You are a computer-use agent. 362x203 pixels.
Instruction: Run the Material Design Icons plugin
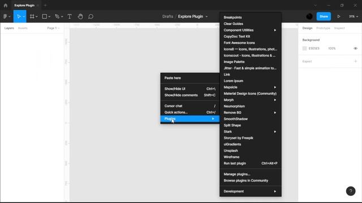click(x=250, y=94)
